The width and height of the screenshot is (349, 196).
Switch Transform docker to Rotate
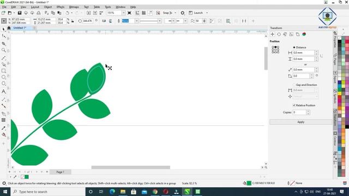coord(279,34)
